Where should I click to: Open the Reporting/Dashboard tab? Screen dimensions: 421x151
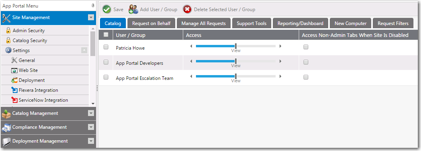[300, 23]
